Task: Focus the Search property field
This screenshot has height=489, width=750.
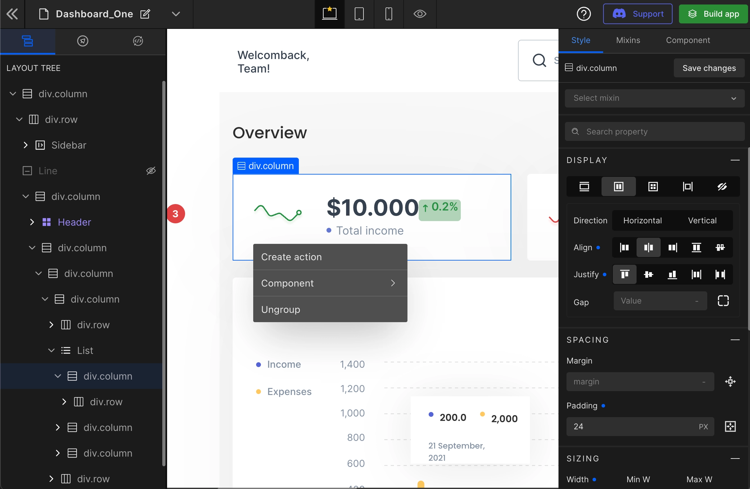Action: pyautogui.click(x=655, y=132)
